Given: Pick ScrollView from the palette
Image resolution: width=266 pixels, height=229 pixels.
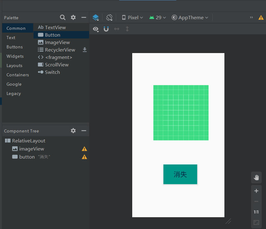Looking at the screenshot, I should [x=61, y=65].
